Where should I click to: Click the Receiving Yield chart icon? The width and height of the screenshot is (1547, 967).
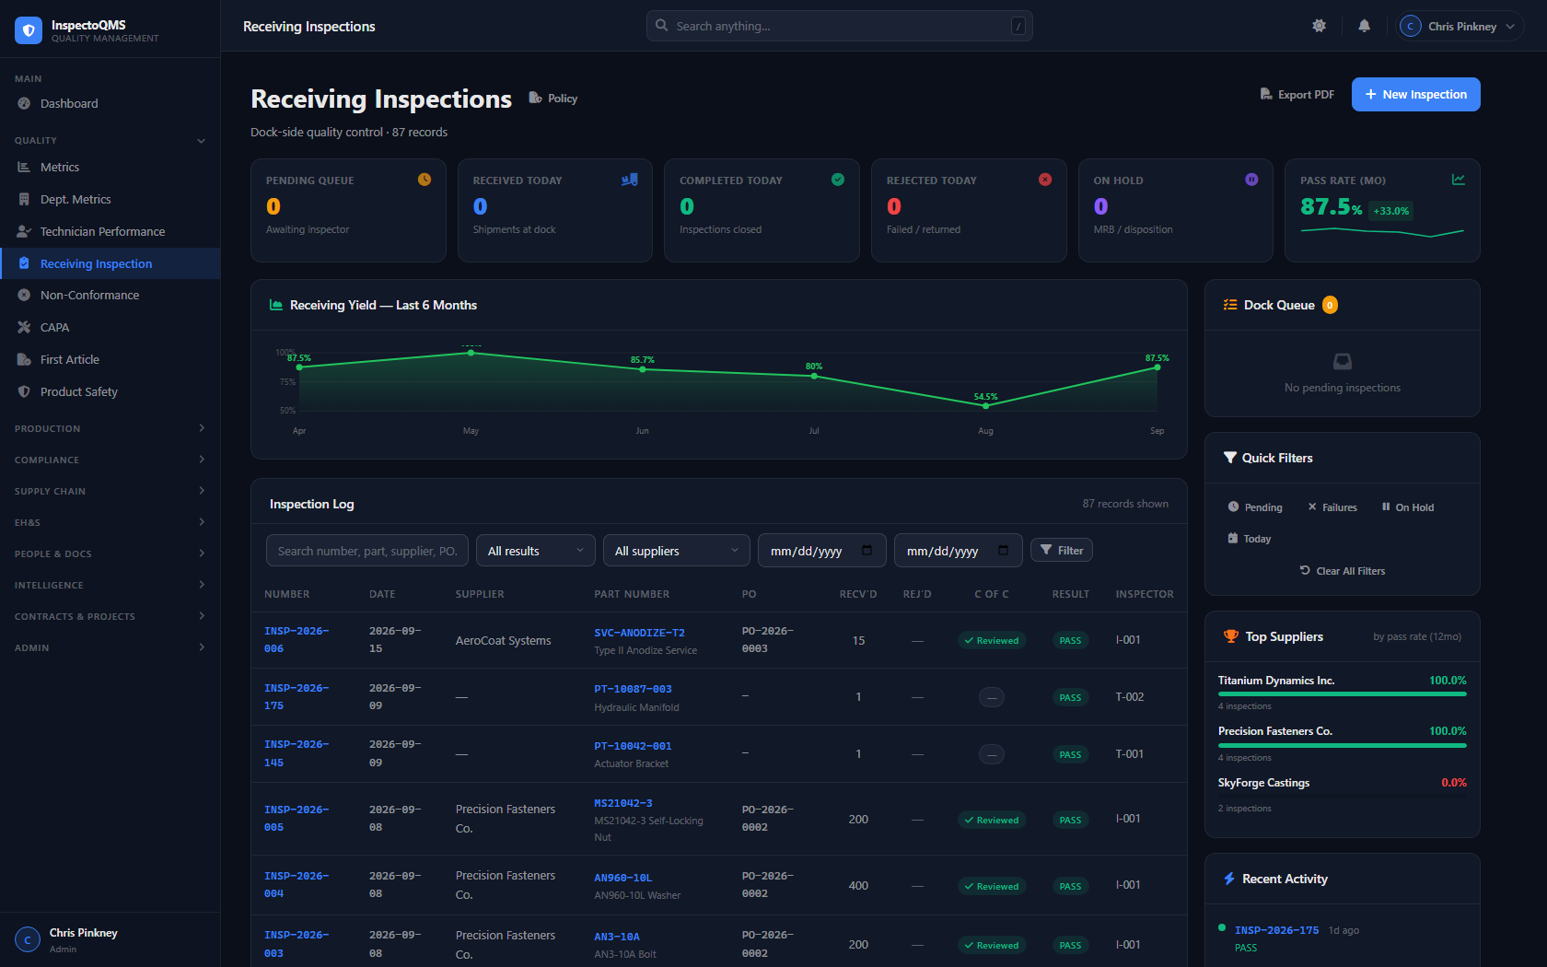coord(276,305)
